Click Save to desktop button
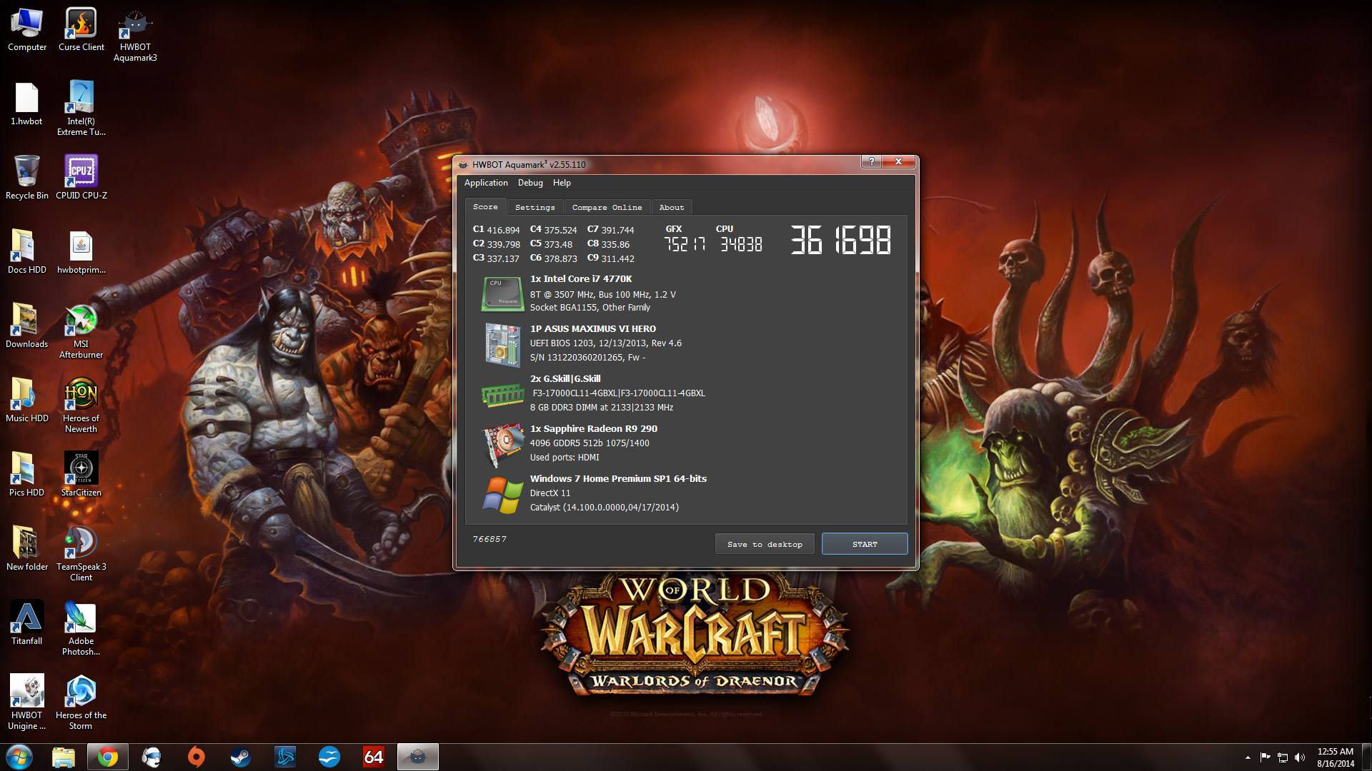The height and width of the screenshot is (771, 1372). pos(765,544)
